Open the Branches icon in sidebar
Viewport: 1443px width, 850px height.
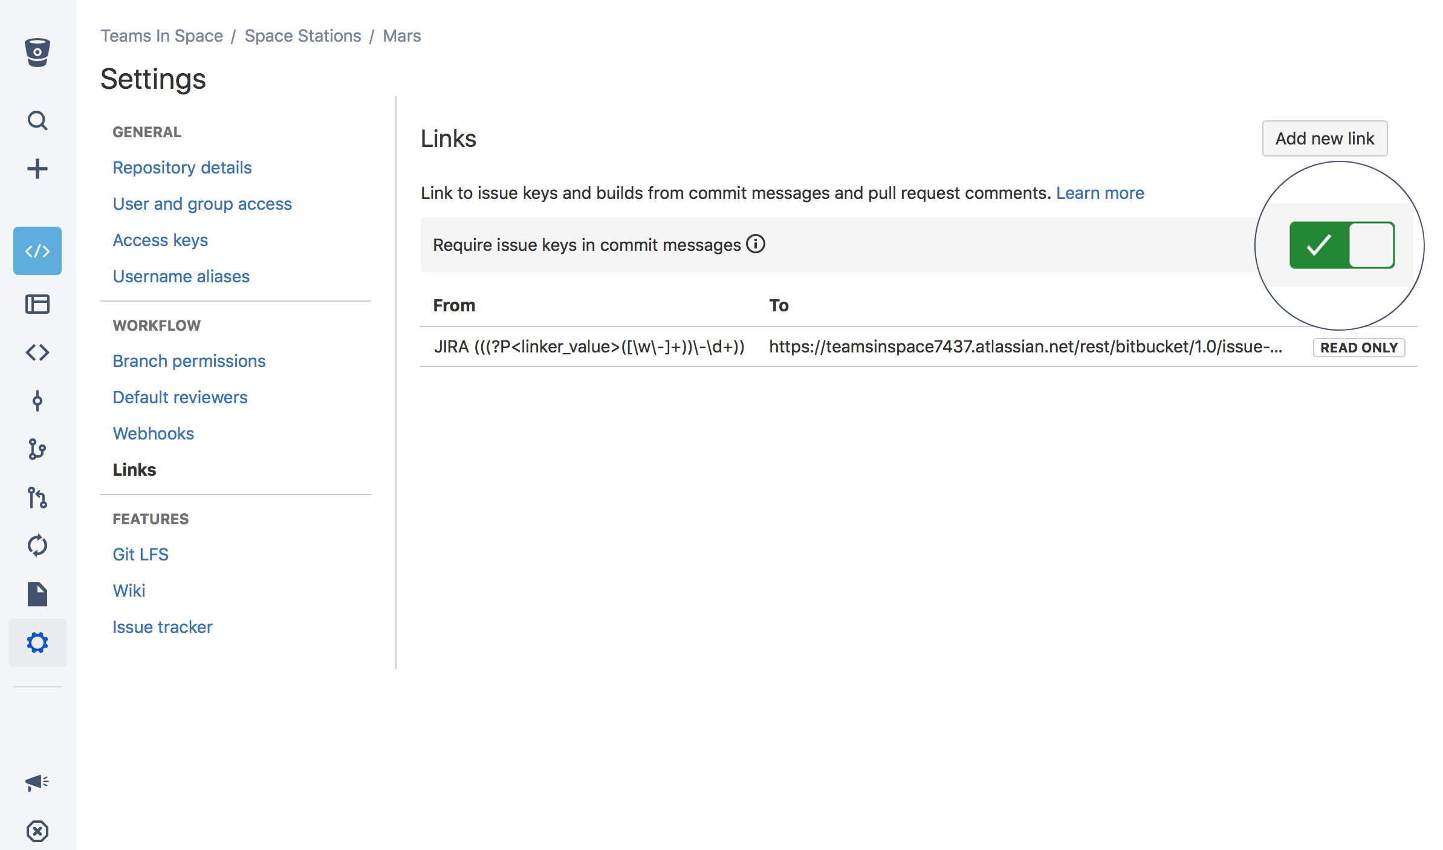(x=37, y=449)
